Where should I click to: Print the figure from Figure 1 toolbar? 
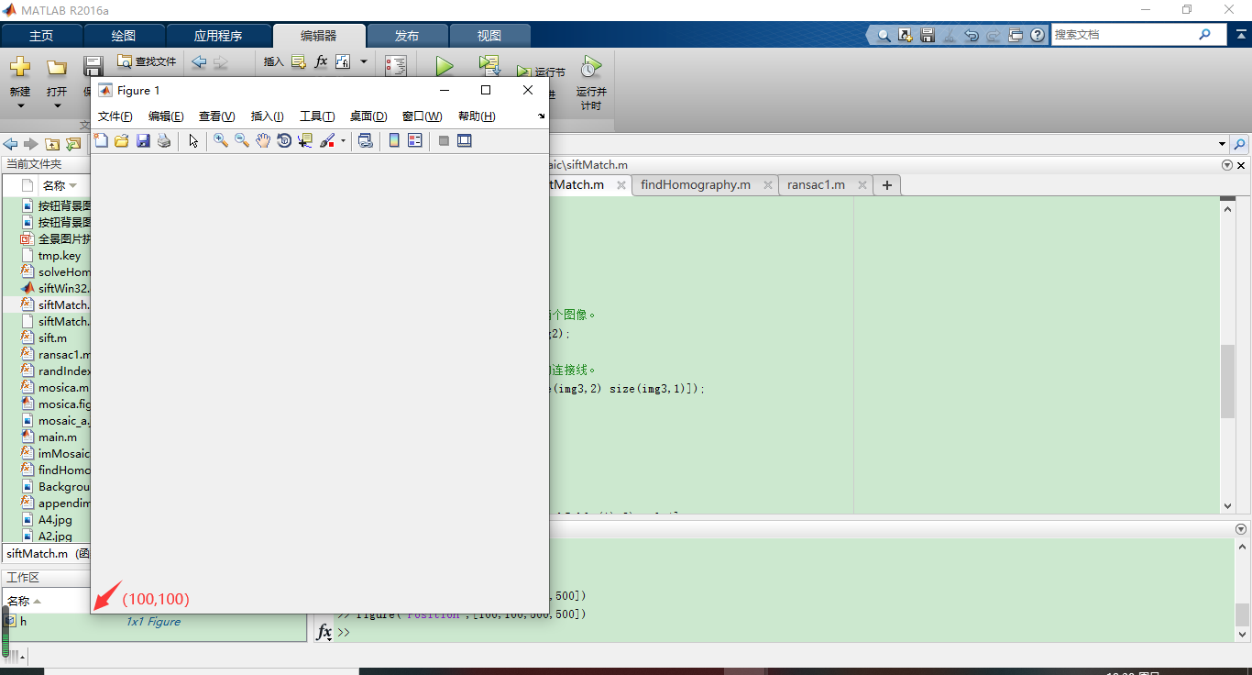pyautogui.click(x=164, y=140)
